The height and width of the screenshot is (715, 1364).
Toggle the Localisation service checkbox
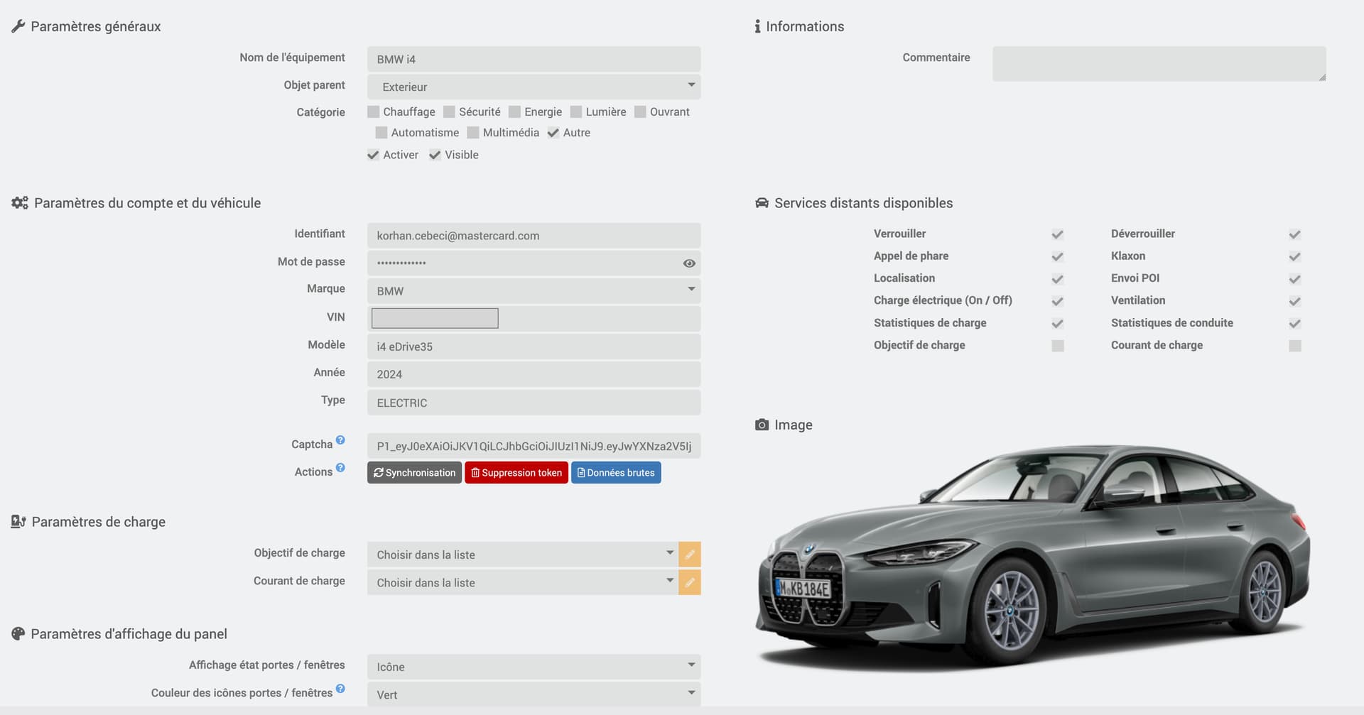(x=1058, y=279)
